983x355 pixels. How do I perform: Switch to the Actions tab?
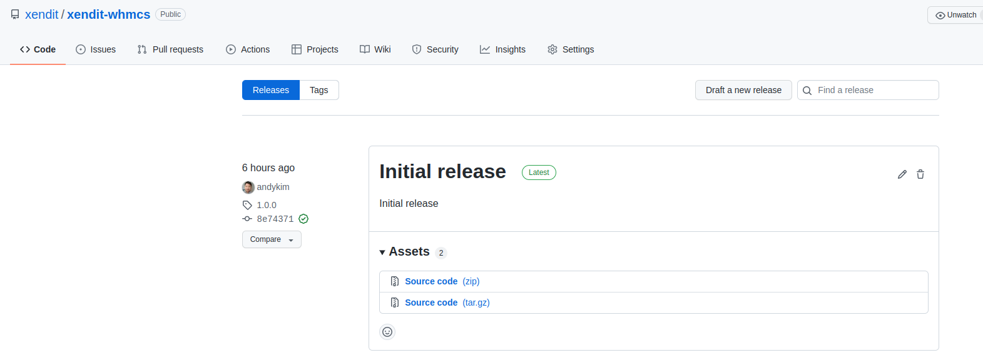click(248, 49)
